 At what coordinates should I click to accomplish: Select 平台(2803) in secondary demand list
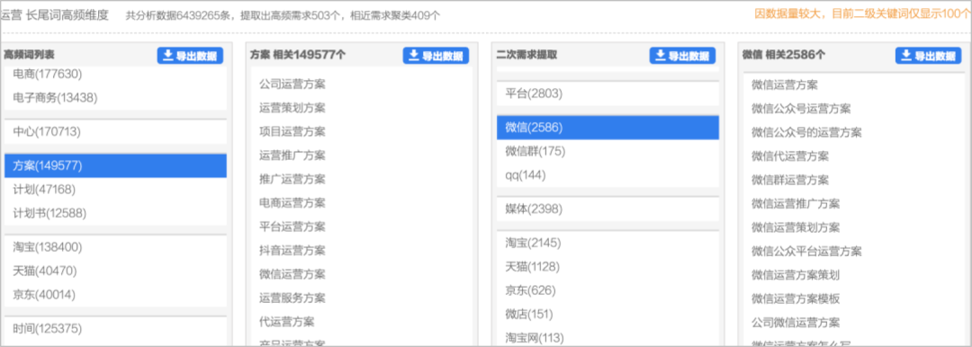click(533, 93)
